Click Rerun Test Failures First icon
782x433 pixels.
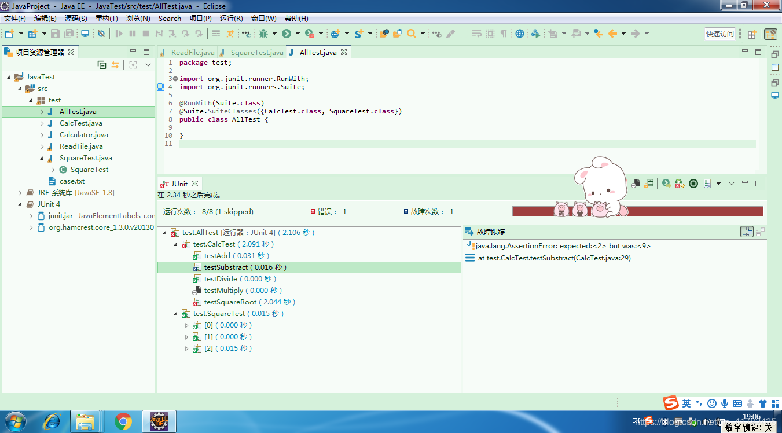680,184
